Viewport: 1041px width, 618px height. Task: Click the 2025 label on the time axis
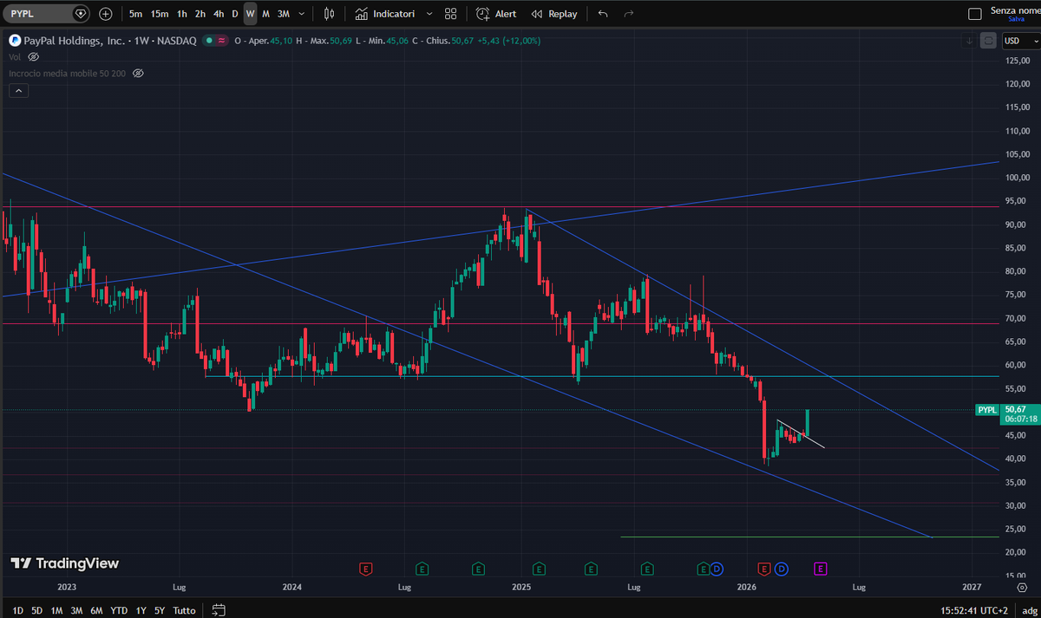[x=521, y=587]
